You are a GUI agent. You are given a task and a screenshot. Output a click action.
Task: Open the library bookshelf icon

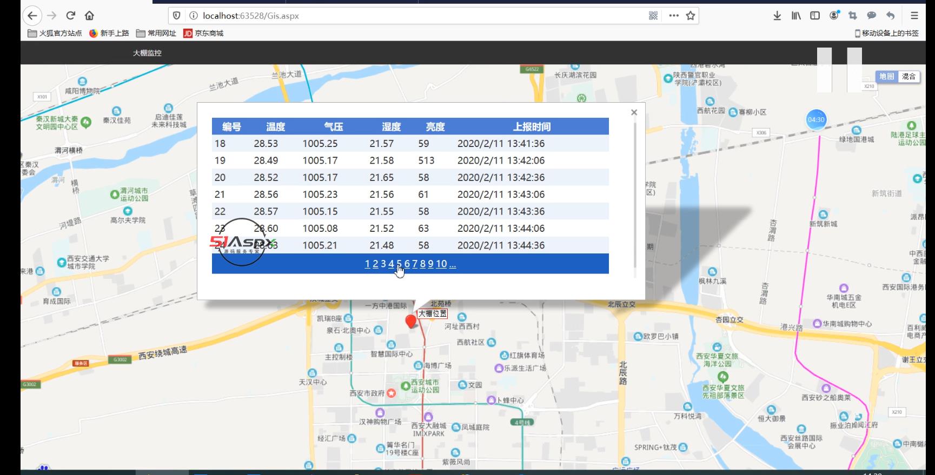[796, 16]
